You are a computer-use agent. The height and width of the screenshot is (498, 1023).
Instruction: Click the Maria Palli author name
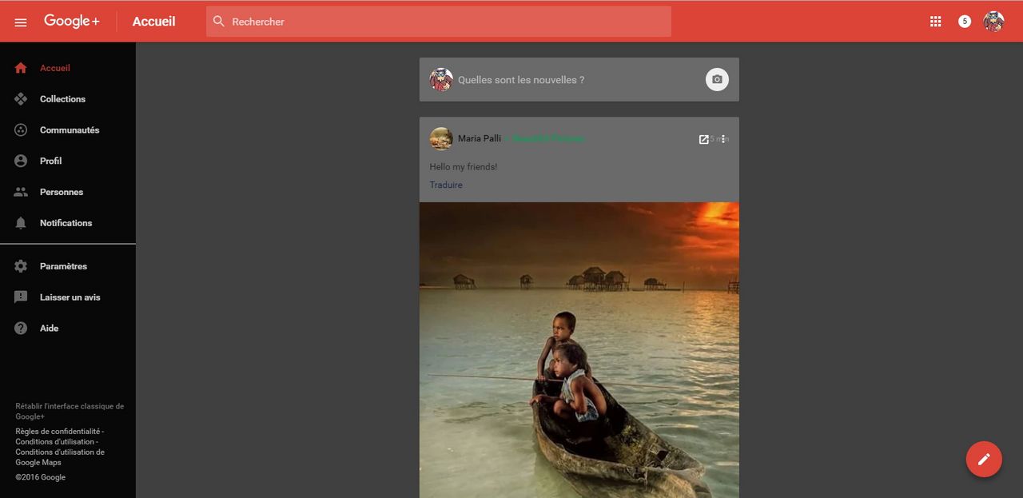pyautogui.click(x=480, y=138)
